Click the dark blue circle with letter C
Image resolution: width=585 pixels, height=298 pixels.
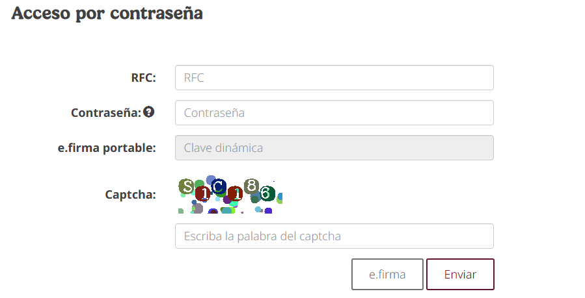219,186
